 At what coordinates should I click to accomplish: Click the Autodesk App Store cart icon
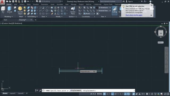pyautogui.click(x=142, y=1)
